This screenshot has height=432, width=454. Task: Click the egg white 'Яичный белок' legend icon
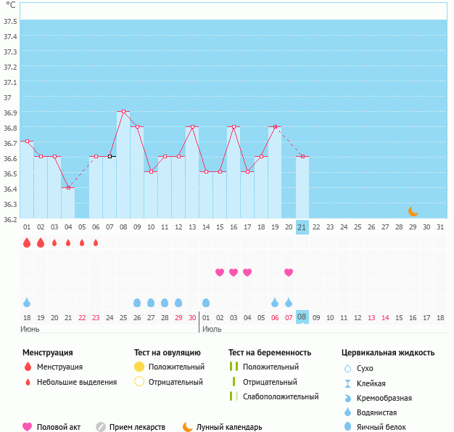click(347, 427)
